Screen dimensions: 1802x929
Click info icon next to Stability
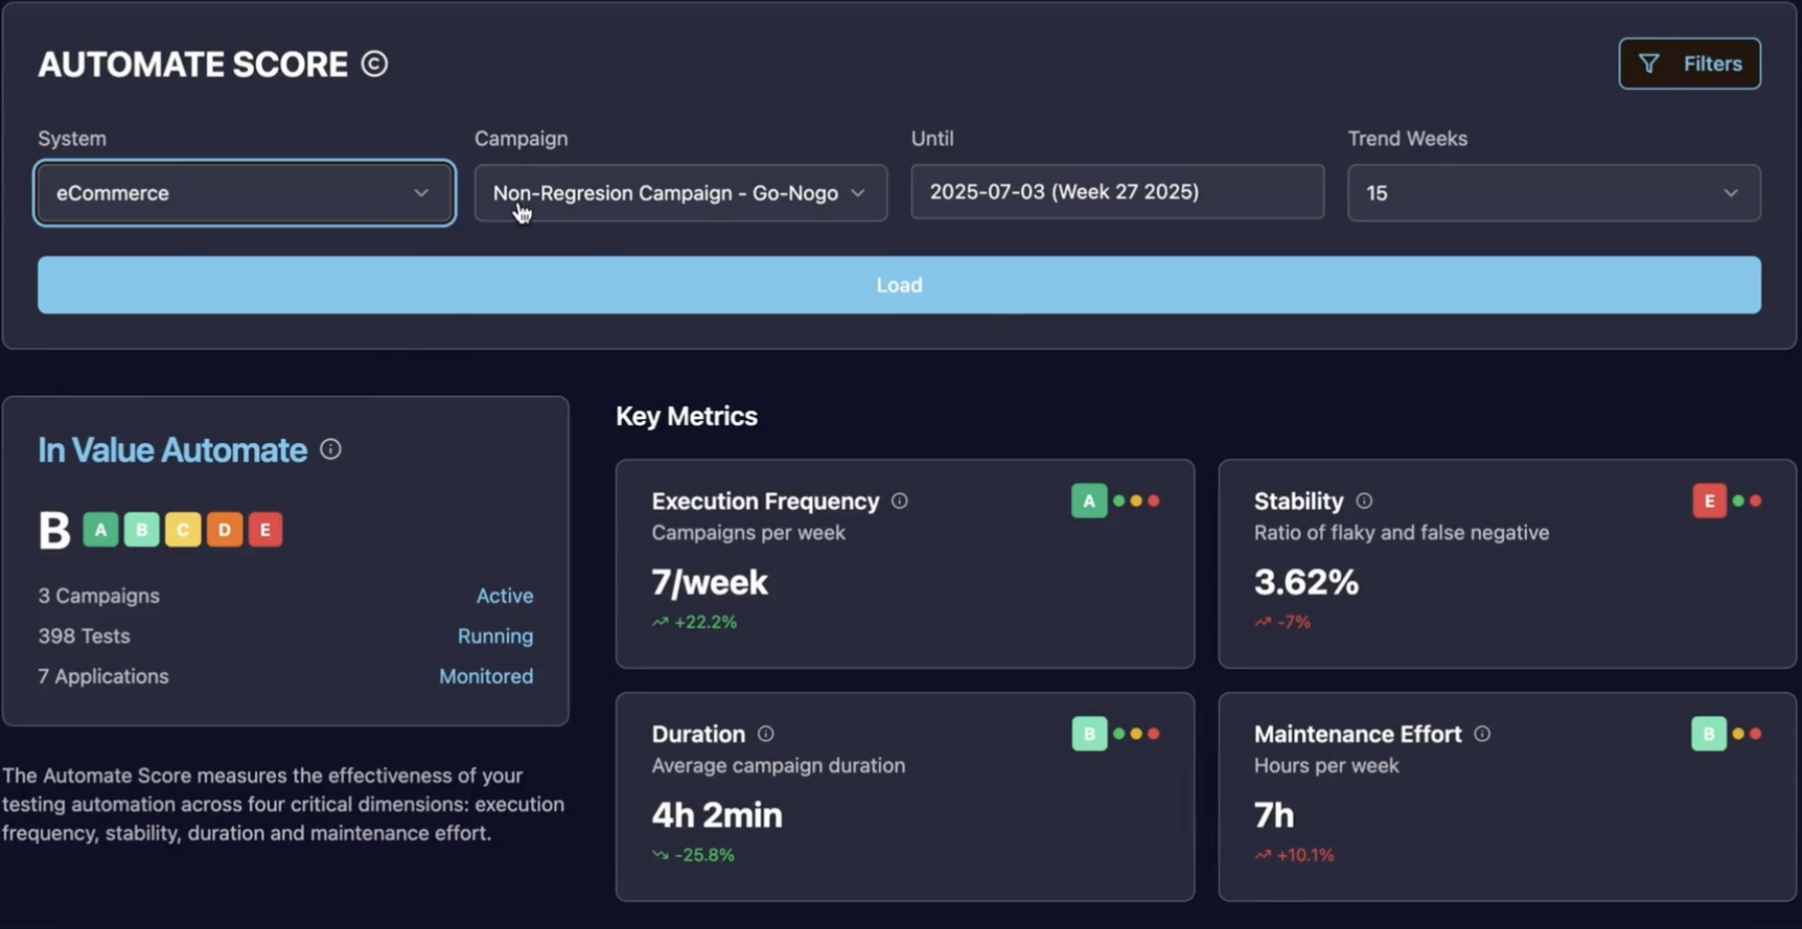pos(1364,501)
